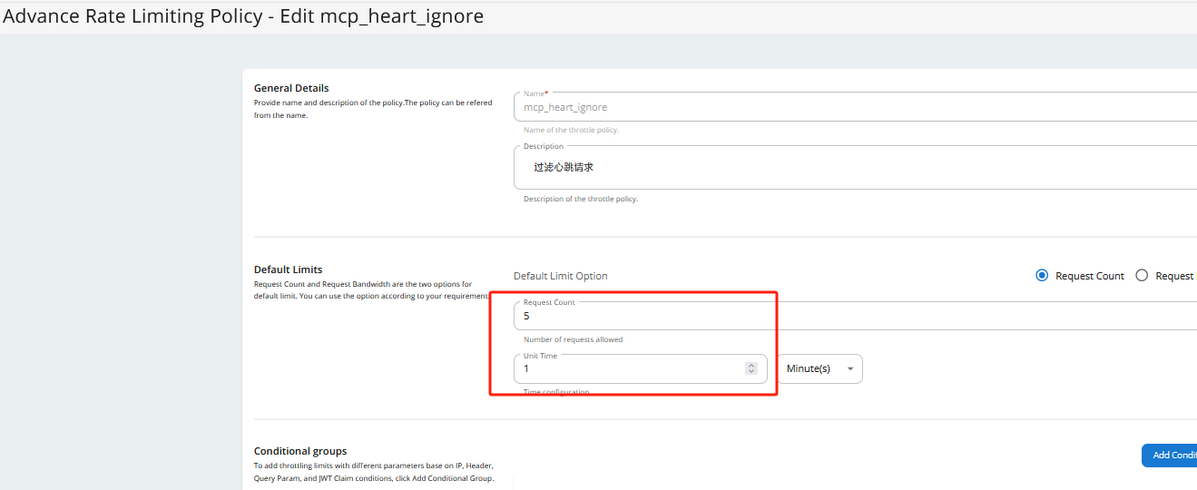Select the Request Count radio button
The height and width of the screenshot is (490, 1197).
[1043, 276]
